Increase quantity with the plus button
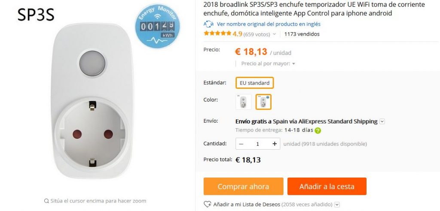 pyautogui.click(x=275, y=144)
